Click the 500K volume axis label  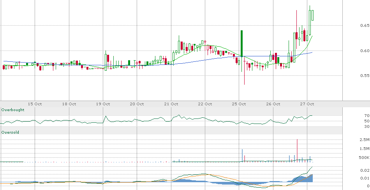click(364, 157)
